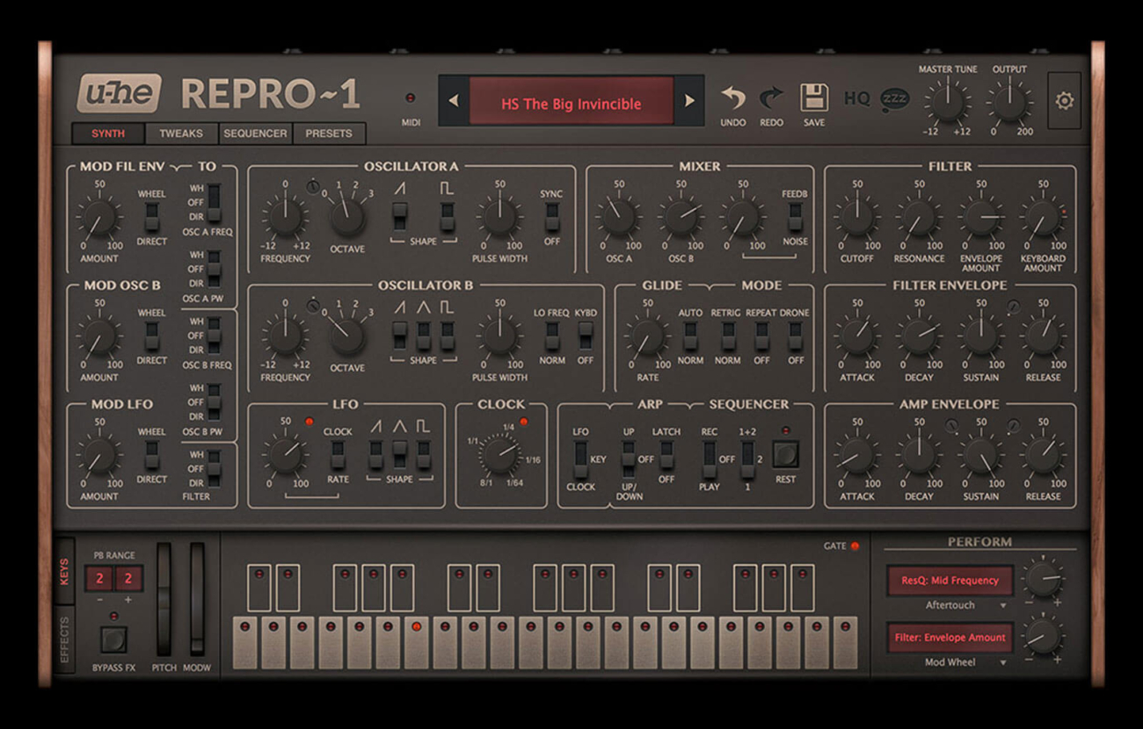Toggle Mode RETRIG switch
Image resolution: width=1143 pixels, height=729 pixels.
[727, 336]
